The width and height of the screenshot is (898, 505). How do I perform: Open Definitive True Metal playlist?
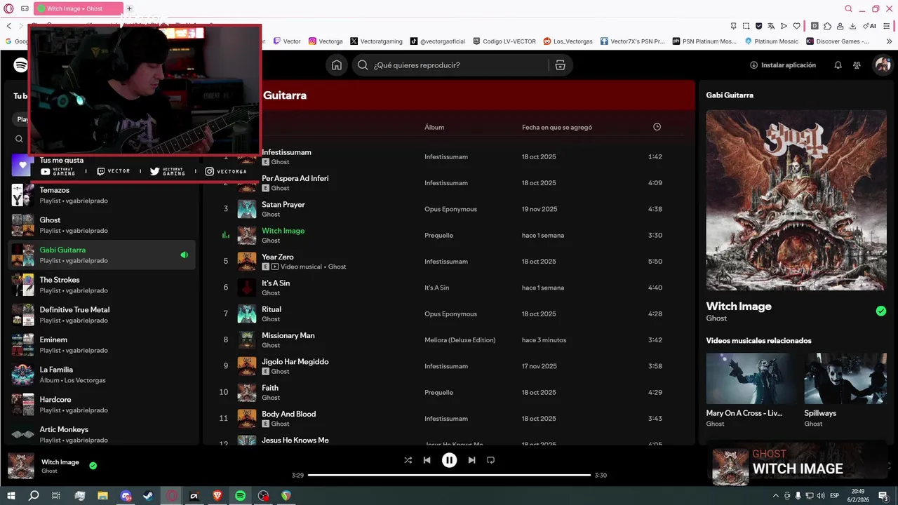pos(102,315)
